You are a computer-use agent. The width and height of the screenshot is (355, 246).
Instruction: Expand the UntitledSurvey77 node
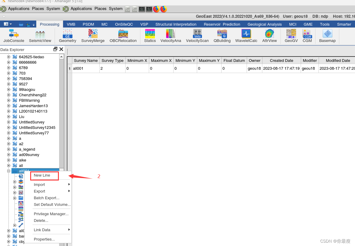[x=8, y=133]
